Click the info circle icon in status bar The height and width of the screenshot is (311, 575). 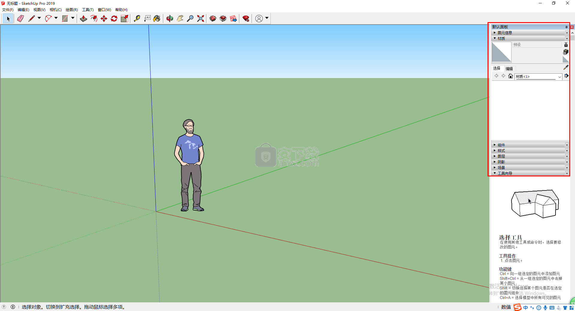point(13,307)
